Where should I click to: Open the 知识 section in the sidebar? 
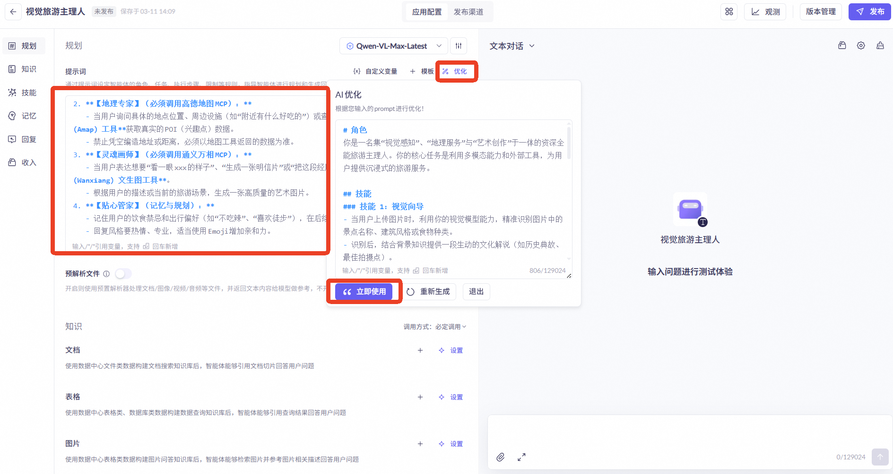[24, 69]
